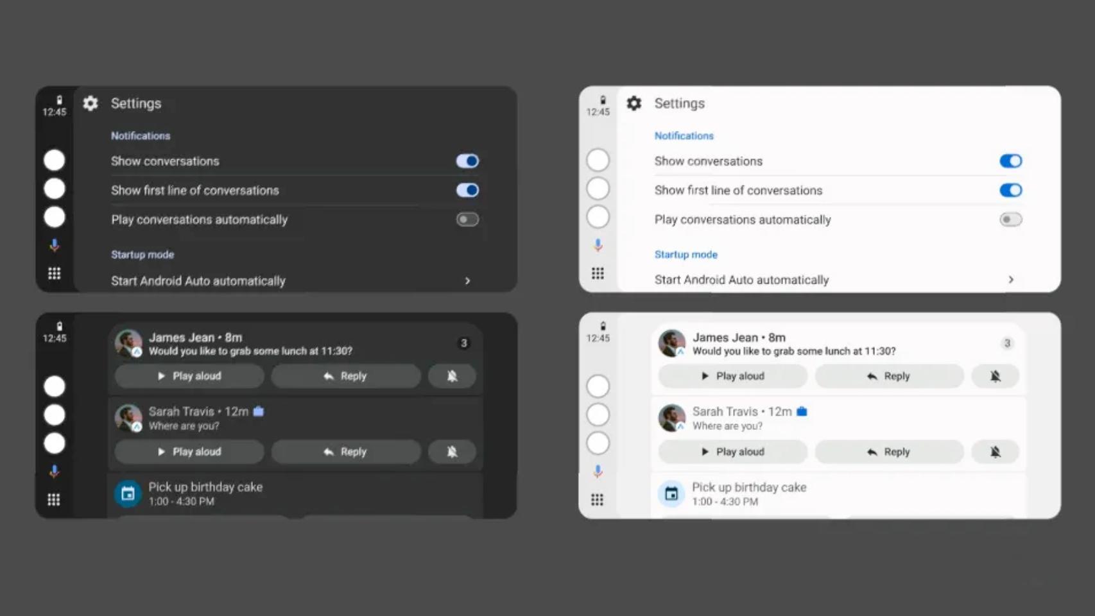
Task: Open app grid in light Settings panel
Action: (x=598, y=273)
